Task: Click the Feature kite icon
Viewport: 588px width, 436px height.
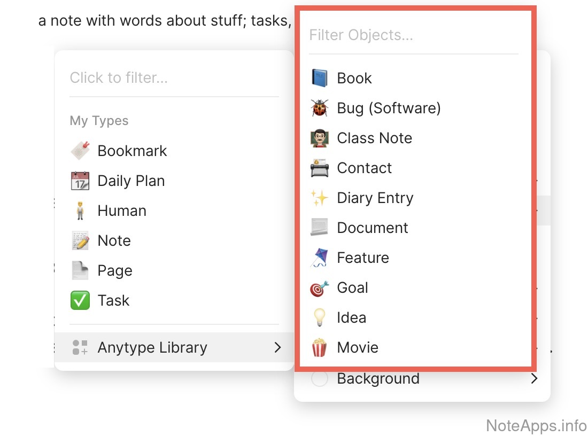Action: coord(320,258)
